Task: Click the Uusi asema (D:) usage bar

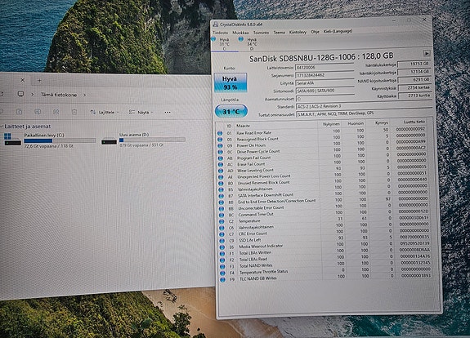Action: [152, 140]
